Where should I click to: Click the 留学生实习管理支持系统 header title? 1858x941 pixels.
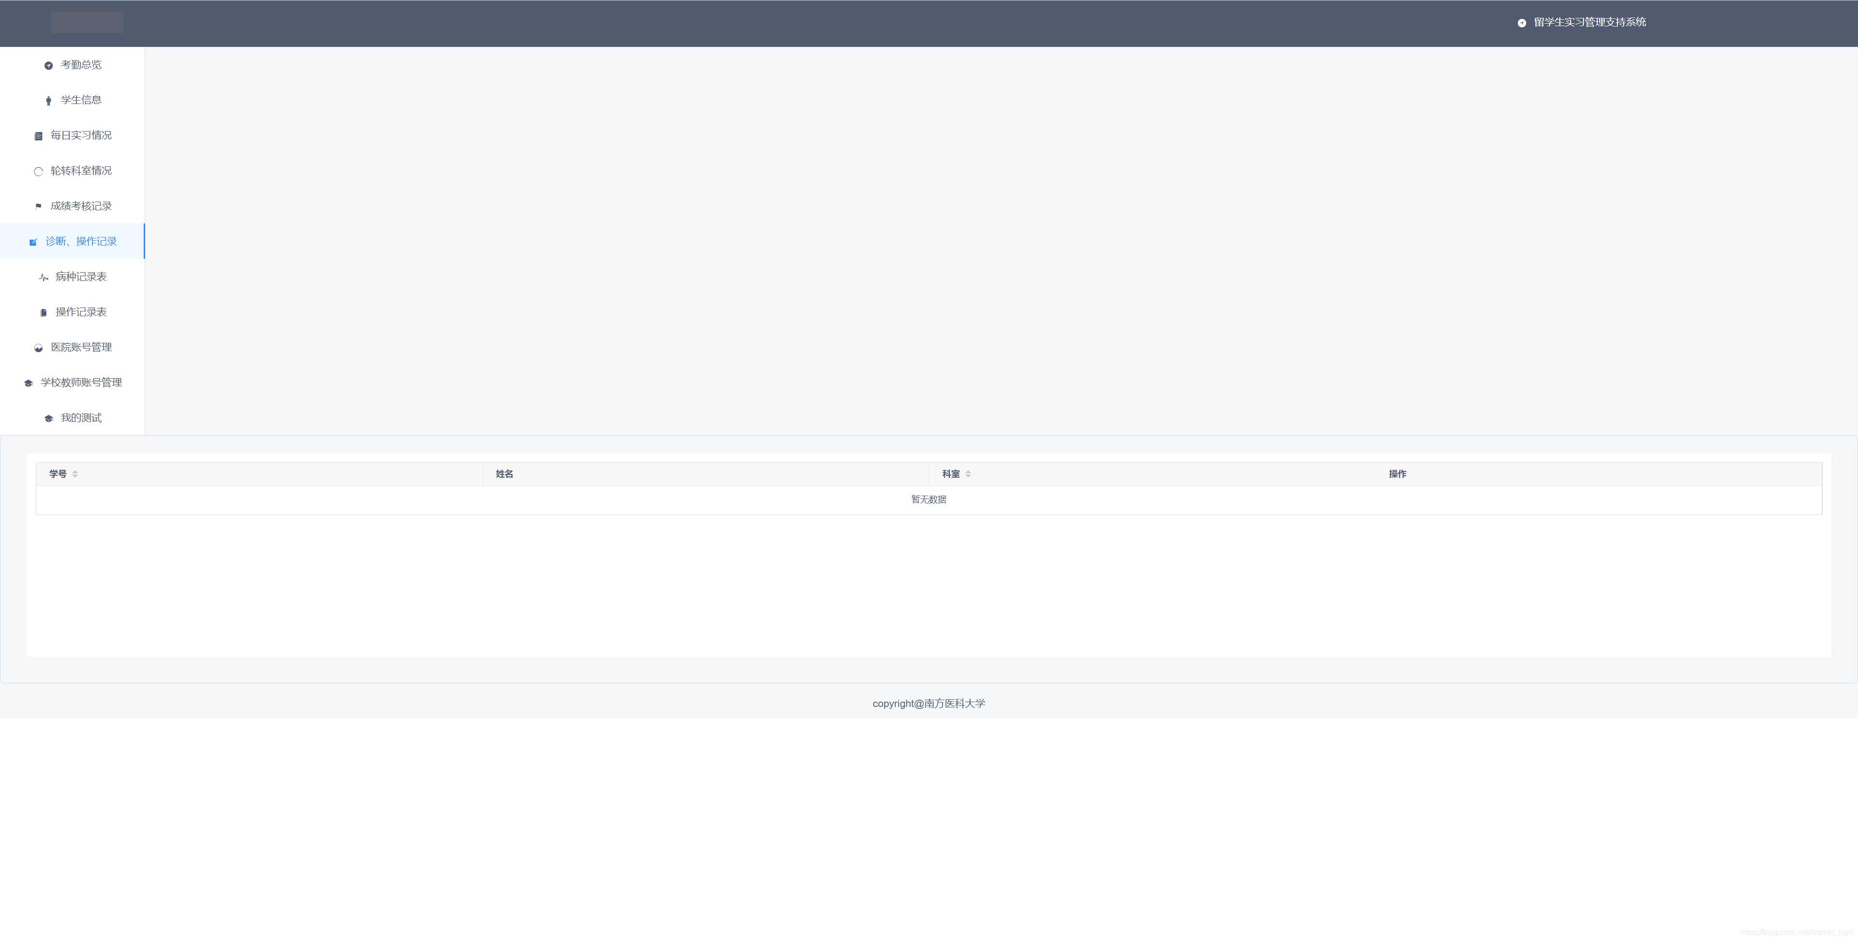click(1589, 22)
